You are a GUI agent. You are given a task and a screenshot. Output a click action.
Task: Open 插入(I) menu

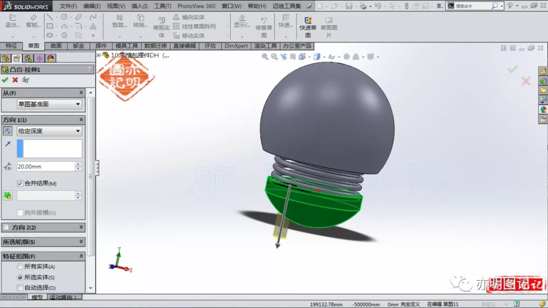point(140,6)
